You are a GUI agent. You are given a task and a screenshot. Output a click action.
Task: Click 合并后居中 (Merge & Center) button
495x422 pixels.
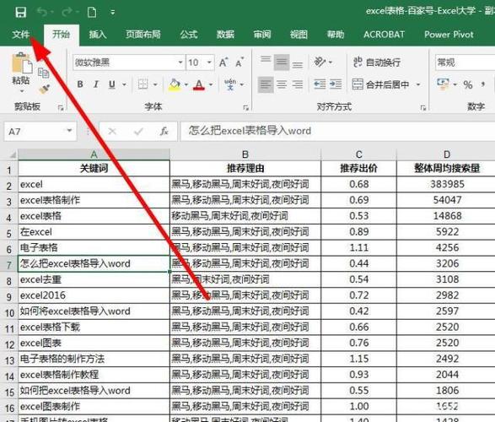click(380, 84)
